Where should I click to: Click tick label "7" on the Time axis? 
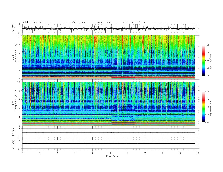tap(145, 153)
